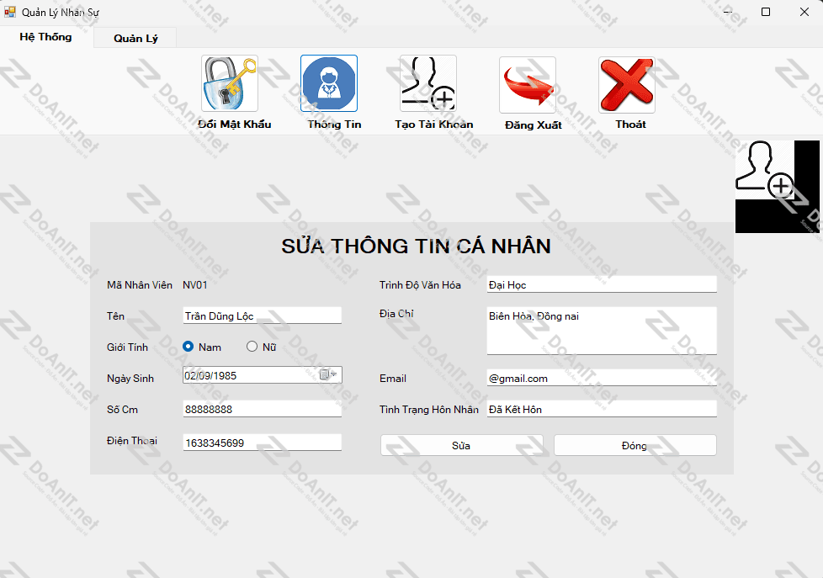Open Thông Tin profile icon
Viewport: 823px width, 578px height.
(x=329, y=83)
